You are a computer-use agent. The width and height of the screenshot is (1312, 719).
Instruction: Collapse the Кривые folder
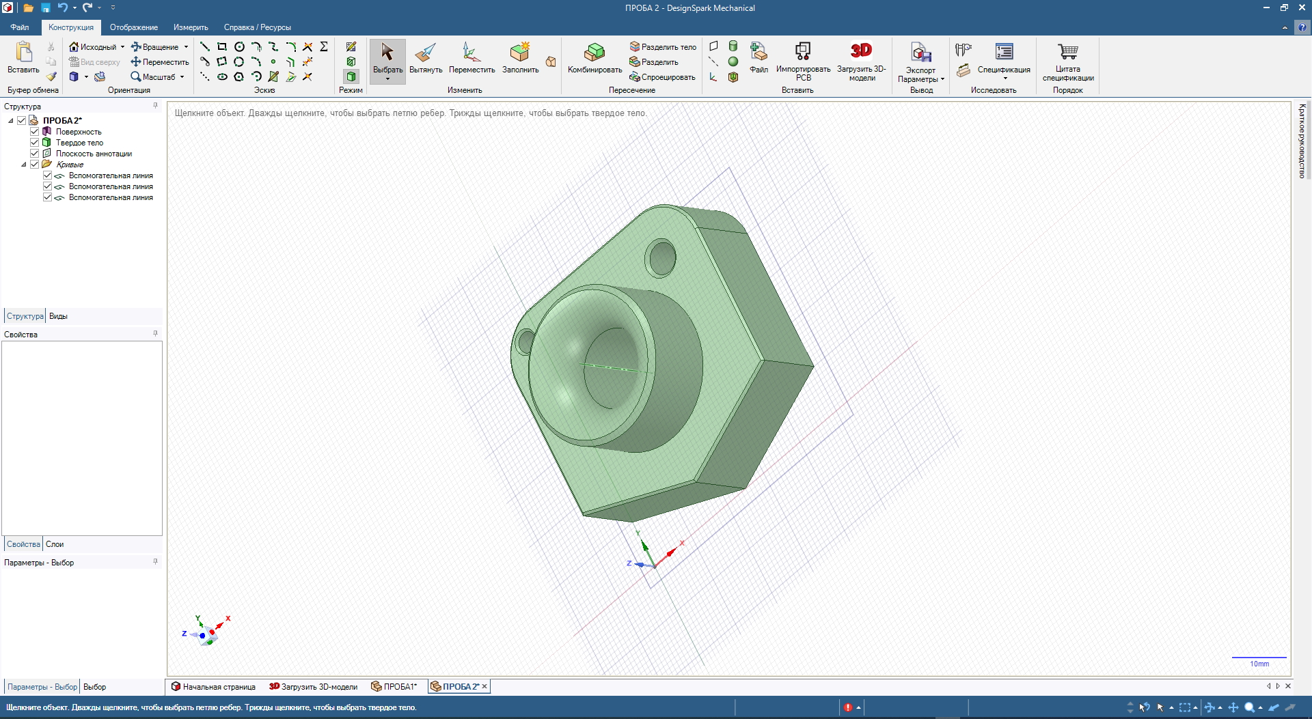coord(24,165)
